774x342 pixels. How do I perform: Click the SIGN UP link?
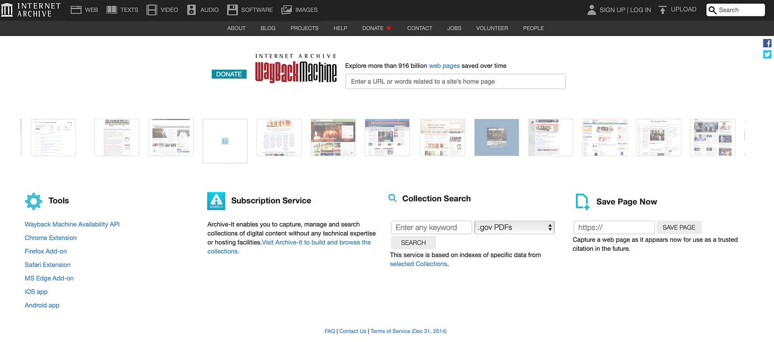pos(612,10)
